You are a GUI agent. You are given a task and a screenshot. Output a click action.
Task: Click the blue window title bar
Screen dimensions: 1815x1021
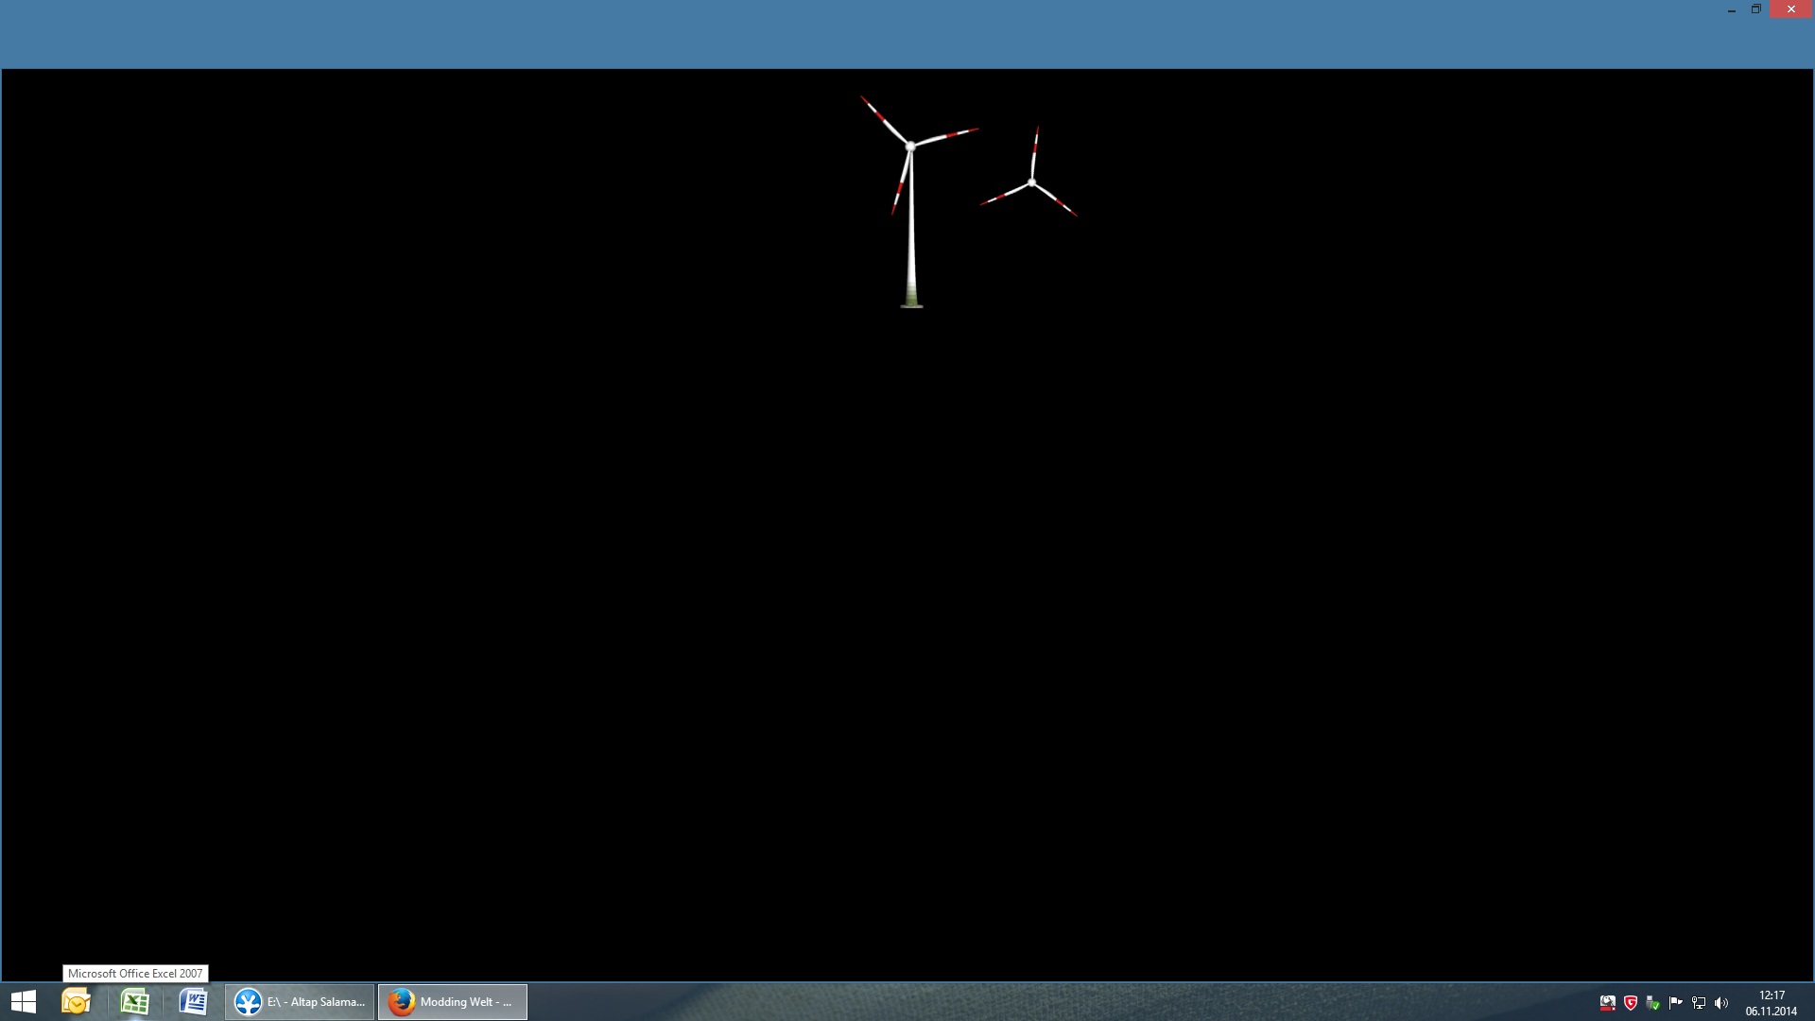click(x=851, y=33)
